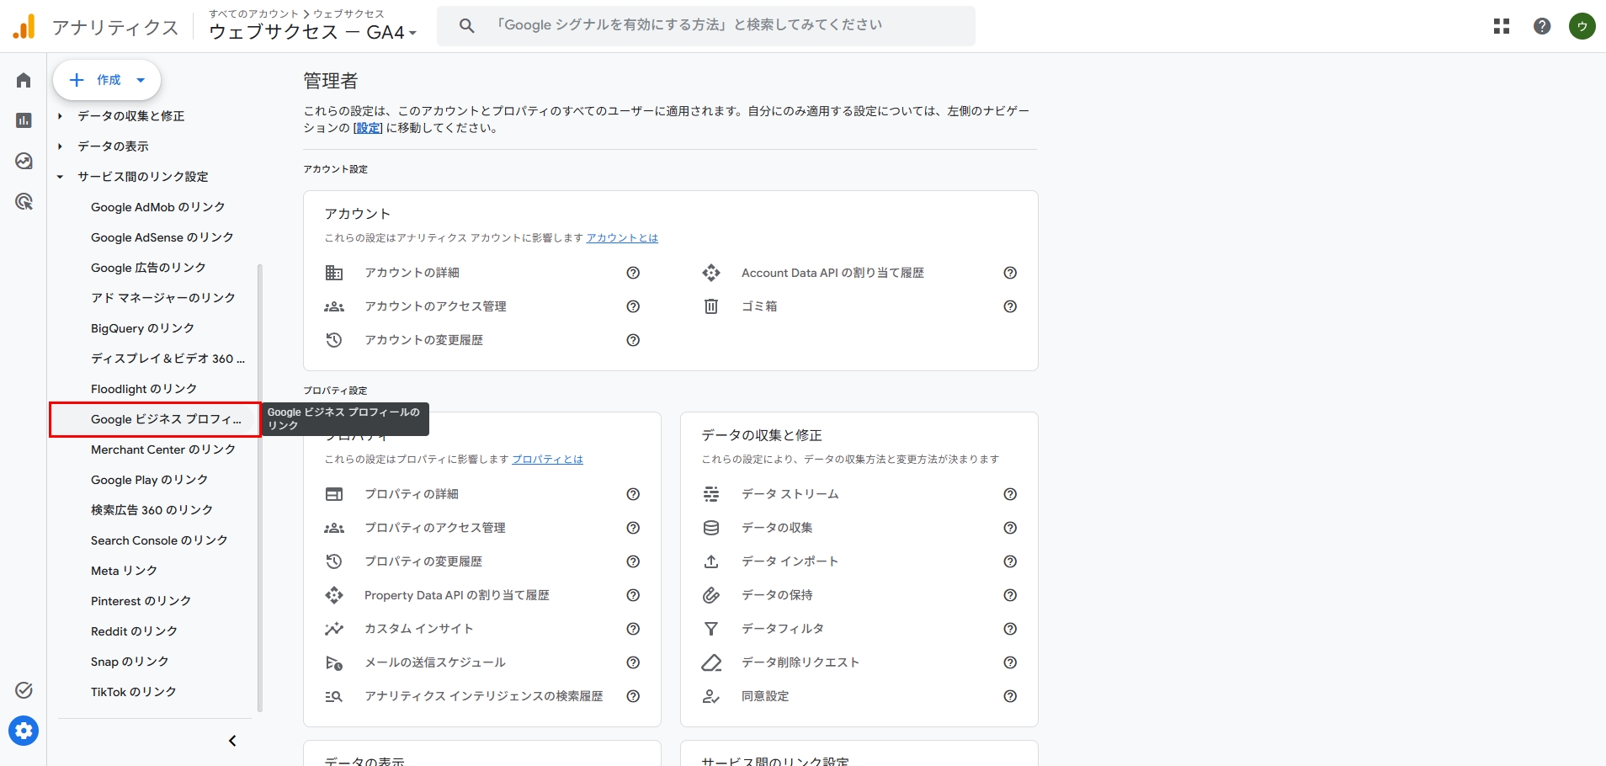1606x766 pixels.
Task: Click the upload icon beside データ インポート
Action: pos(711,561)
